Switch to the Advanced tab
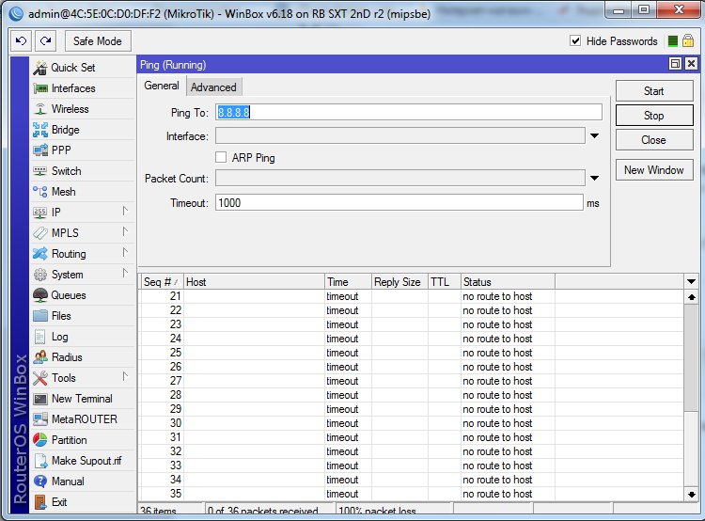The width and height of the screenshot is (705, 521). pyautogui.click(x=213, y=87)
